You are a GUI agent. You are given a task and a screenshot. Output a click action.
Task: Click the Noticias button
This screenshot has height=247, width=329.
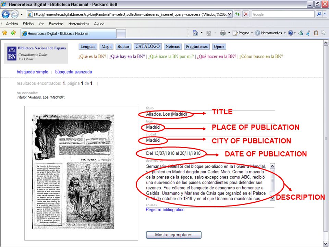[x=172, y=47]
